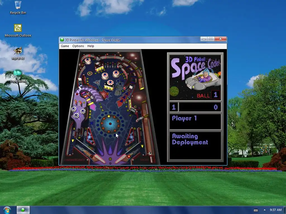This screenshot has height=214, width=286.
Task: Click the Player 1 label
Action: pyautogui.click(x=184, y=118)
